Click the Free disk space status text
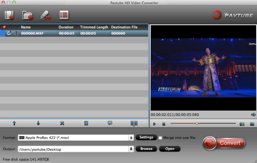 [26, 159]
